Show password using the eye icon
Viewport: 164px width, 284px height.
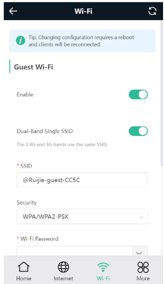(139, 253)
